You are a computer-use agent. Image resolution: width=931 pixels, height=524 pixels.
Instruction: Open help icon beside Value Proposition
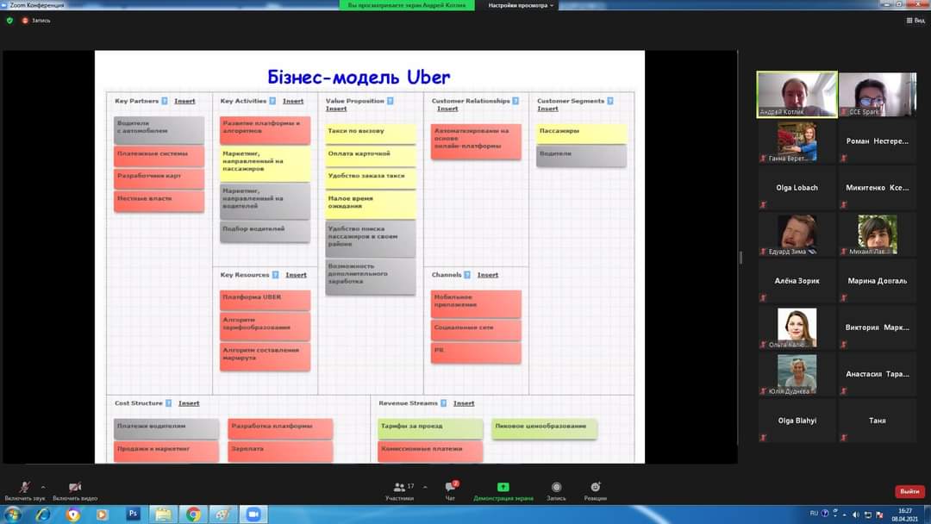pos(391,101)
